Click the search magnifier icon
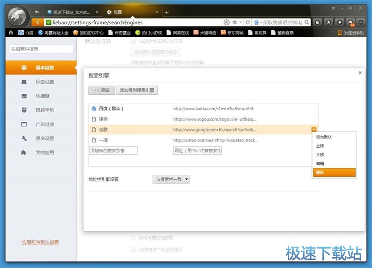Image resolution: width=372 pixels, height=268 pixels. (x=307, y=22)
